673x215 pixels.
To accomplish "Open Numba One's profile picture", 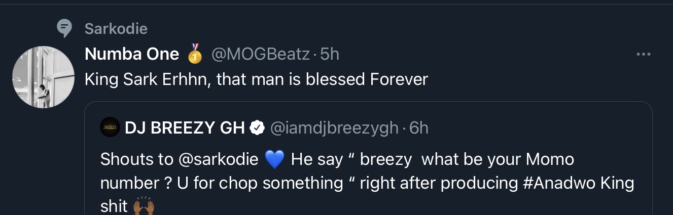I will click(43, 77).
